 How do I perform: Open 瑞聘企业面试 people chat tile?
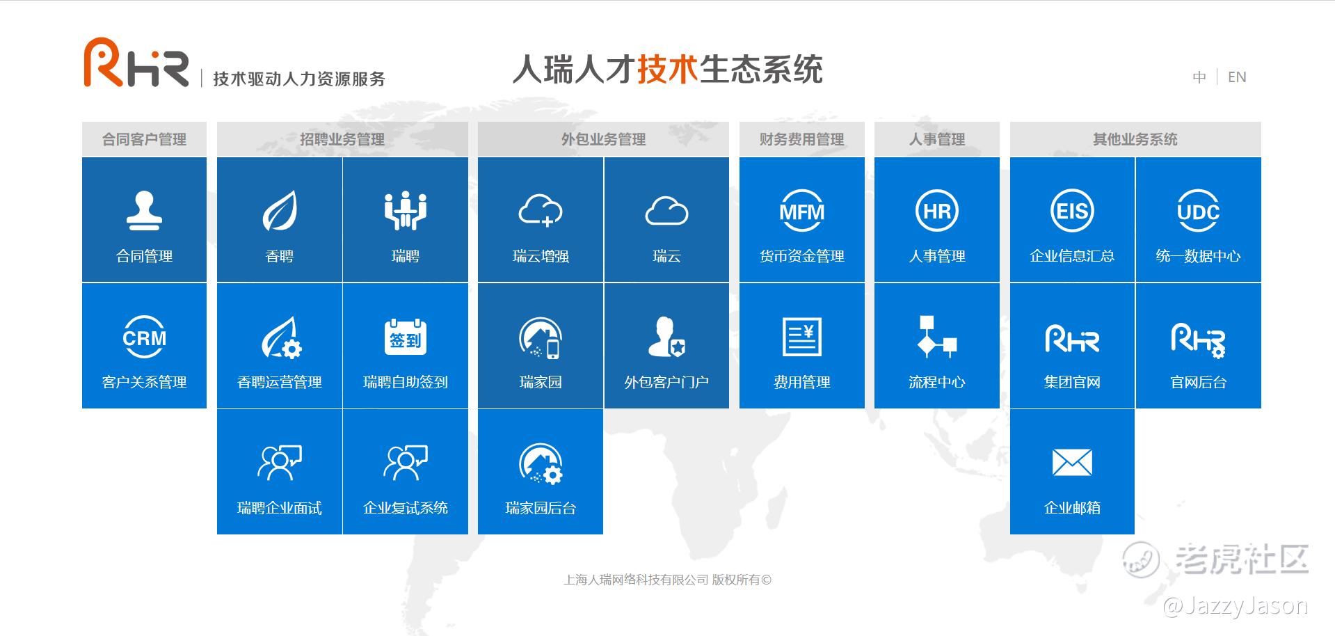pos(279,472)
